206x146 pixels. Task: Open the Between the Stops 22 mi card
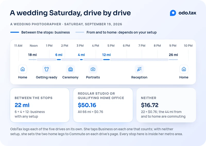40,105
